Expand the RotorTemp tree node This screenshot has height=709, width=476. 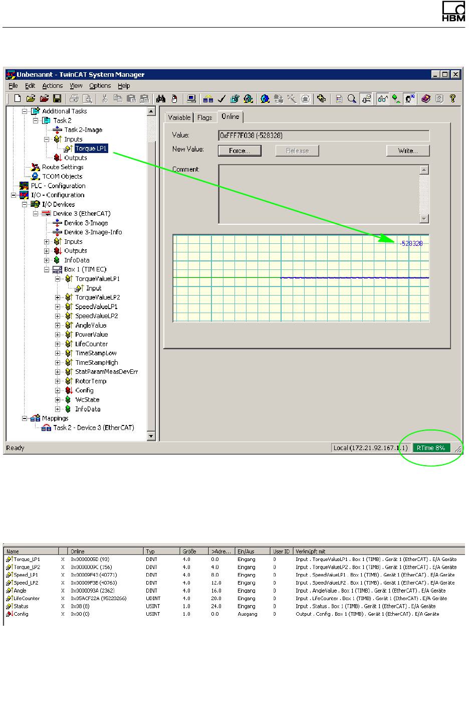click(58, 381)
